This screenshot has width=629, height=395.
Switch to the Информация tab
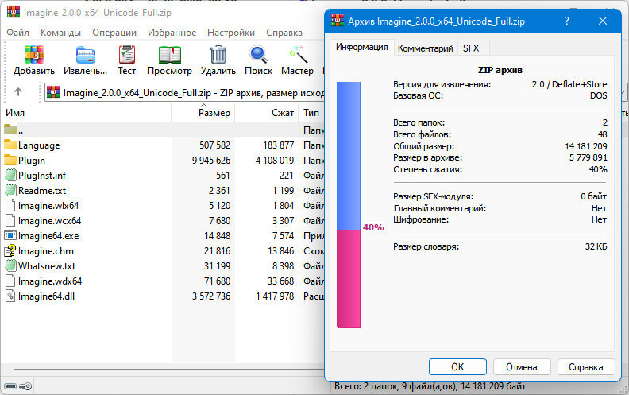(362, 47)
